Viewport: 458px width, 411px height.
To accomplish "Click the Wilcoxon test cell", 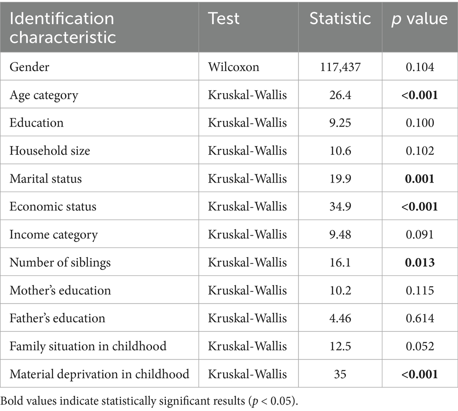I will tap(233, 67).
